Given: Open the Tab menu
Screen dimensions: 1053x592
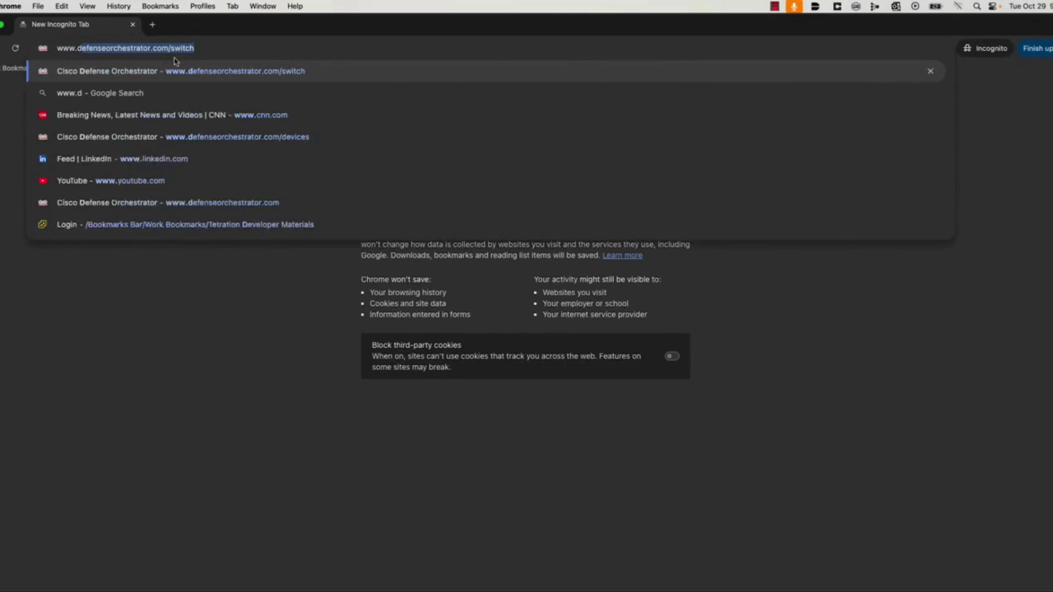Looking at the screenshot, I should point(233,6).
